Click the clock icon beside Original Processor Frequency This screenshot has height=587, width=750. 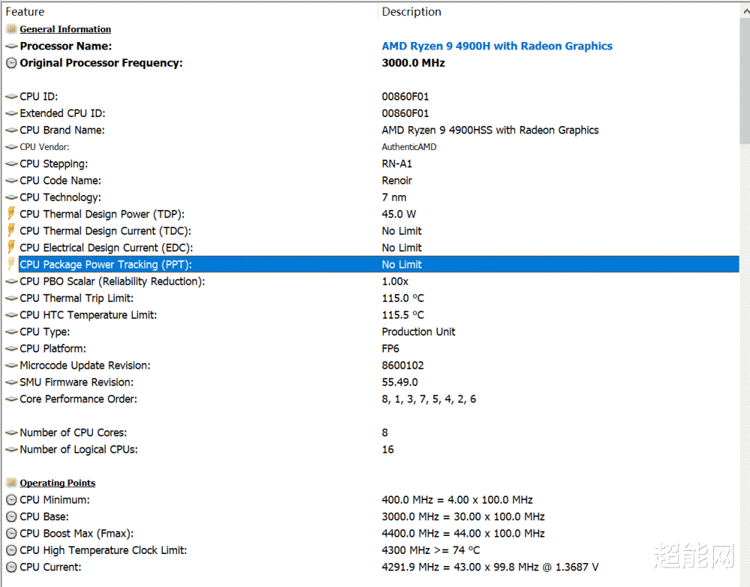click(11, 63)
